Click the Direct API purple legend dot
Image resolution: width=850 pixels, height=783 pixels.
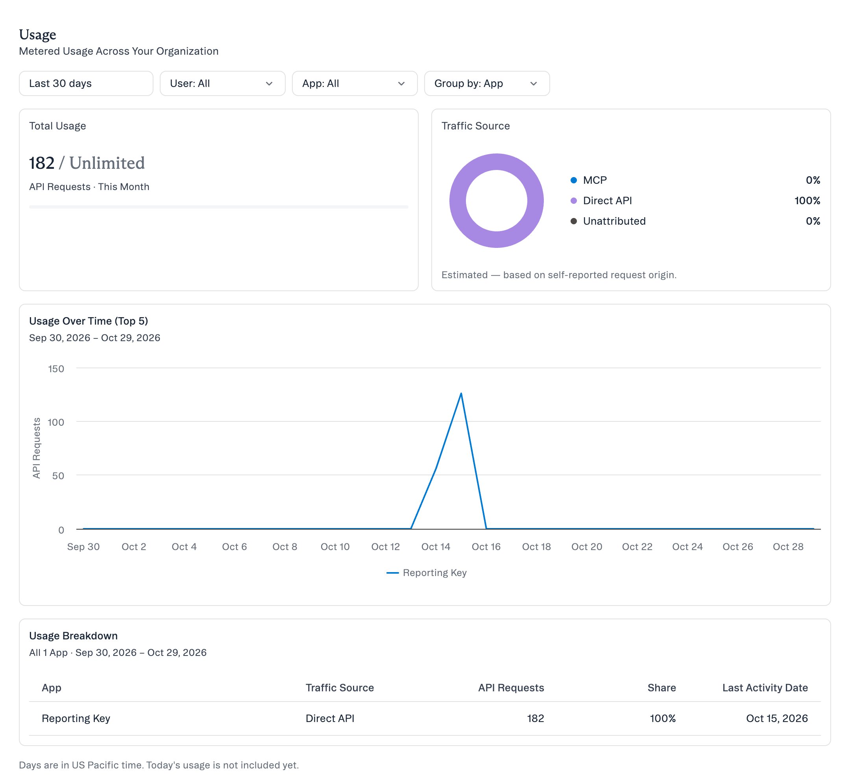[x=574, y=200]
